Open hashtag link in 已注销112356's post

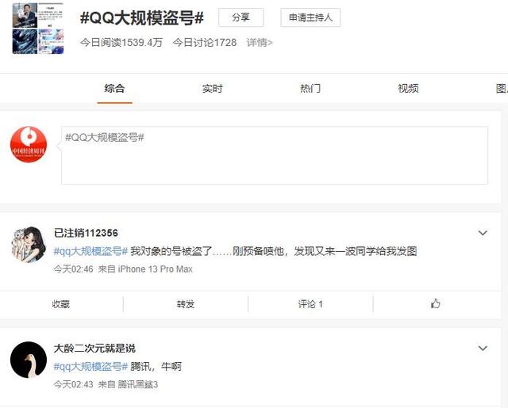[90, 251]
